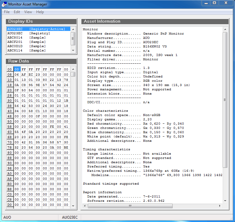Click raw data cell 1B in row 30
This screenshot has height=222, width=235.
point(66,100)
